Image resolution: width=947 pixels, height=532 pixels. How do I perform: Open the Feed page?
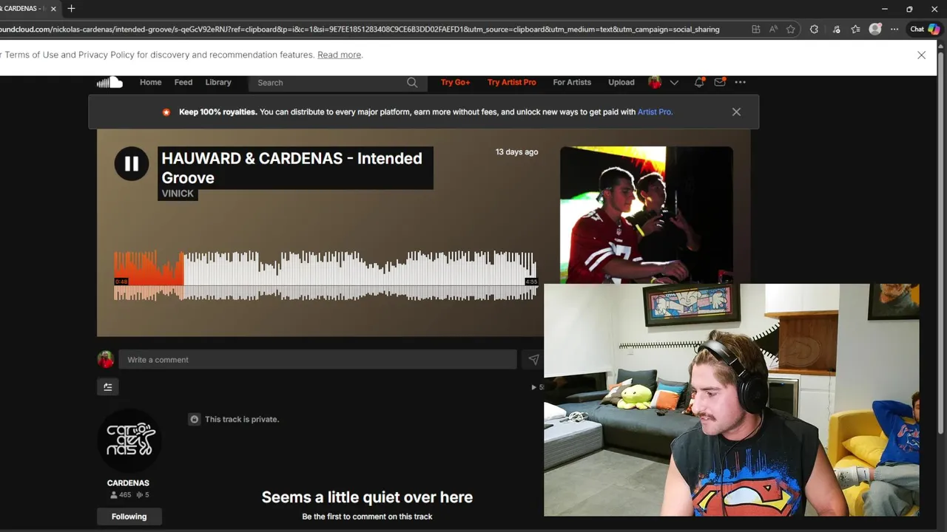[x=183, y=82]
